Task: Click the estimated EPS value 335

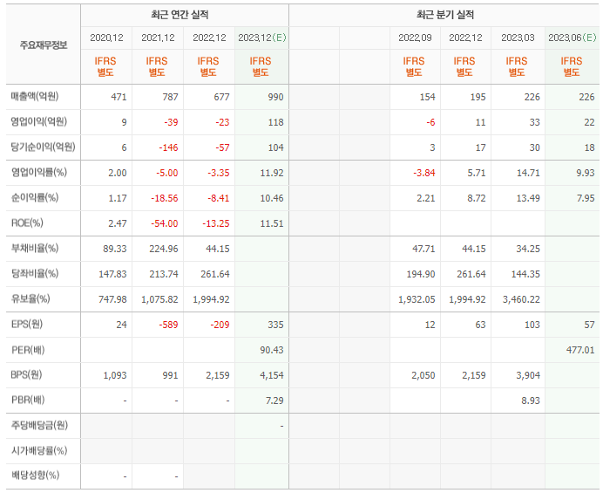Action: point(275,325)
